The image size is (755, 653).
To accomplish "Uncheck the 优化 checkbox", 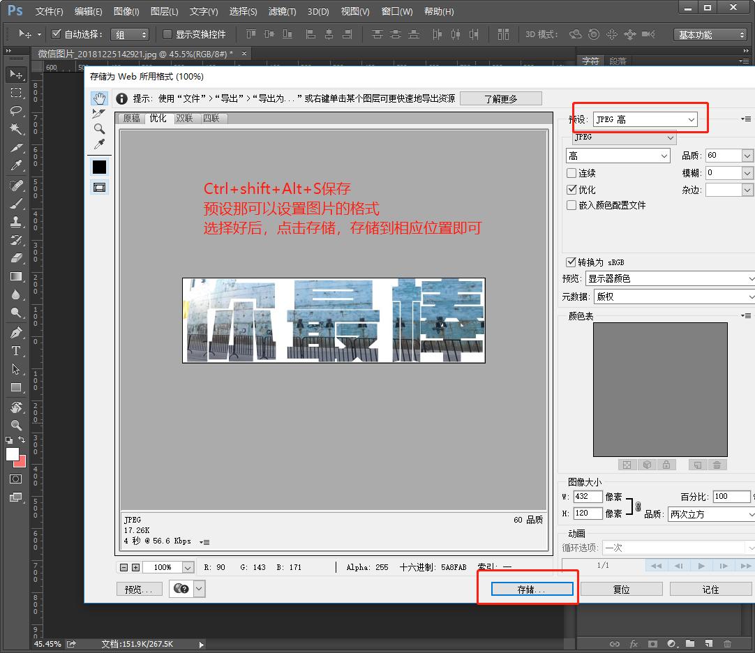I will [x=571, y=190].
